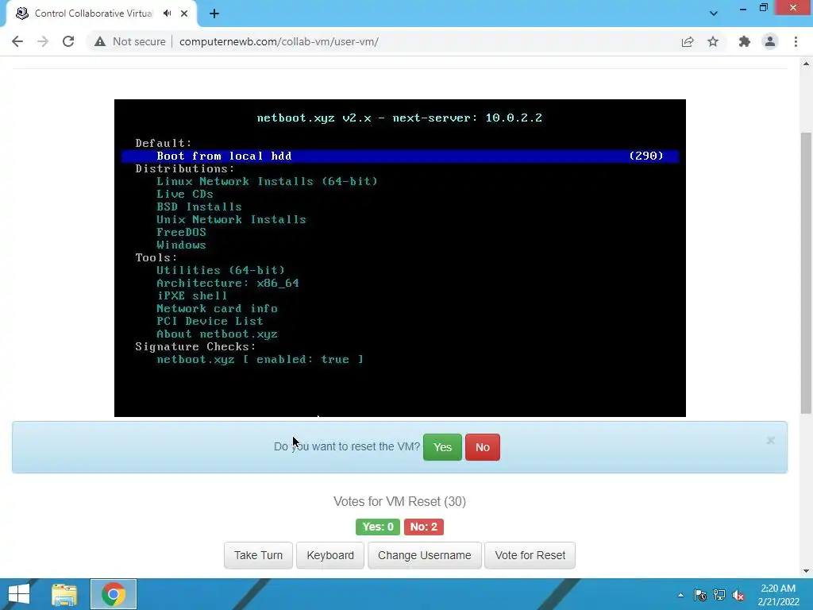Click the muted volume tray icon
Image resolution: width=813 pixels, height=610 pixels.
(x=738, y=595)
